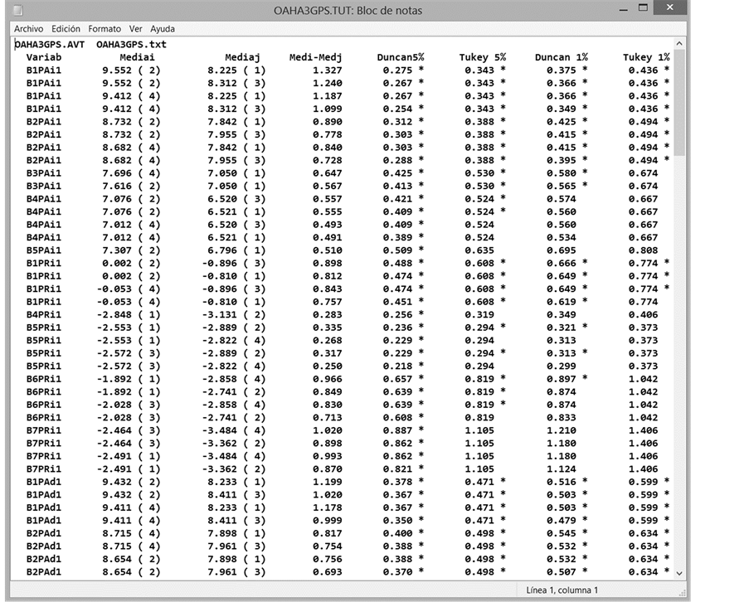
Task: Click the Duncan5% value 0.657
Action: click(x=397, y=380)
